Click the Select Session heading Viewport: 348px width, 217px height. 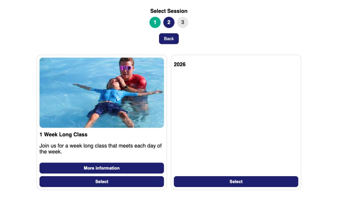pyautogui.click(x=169, y=11)
